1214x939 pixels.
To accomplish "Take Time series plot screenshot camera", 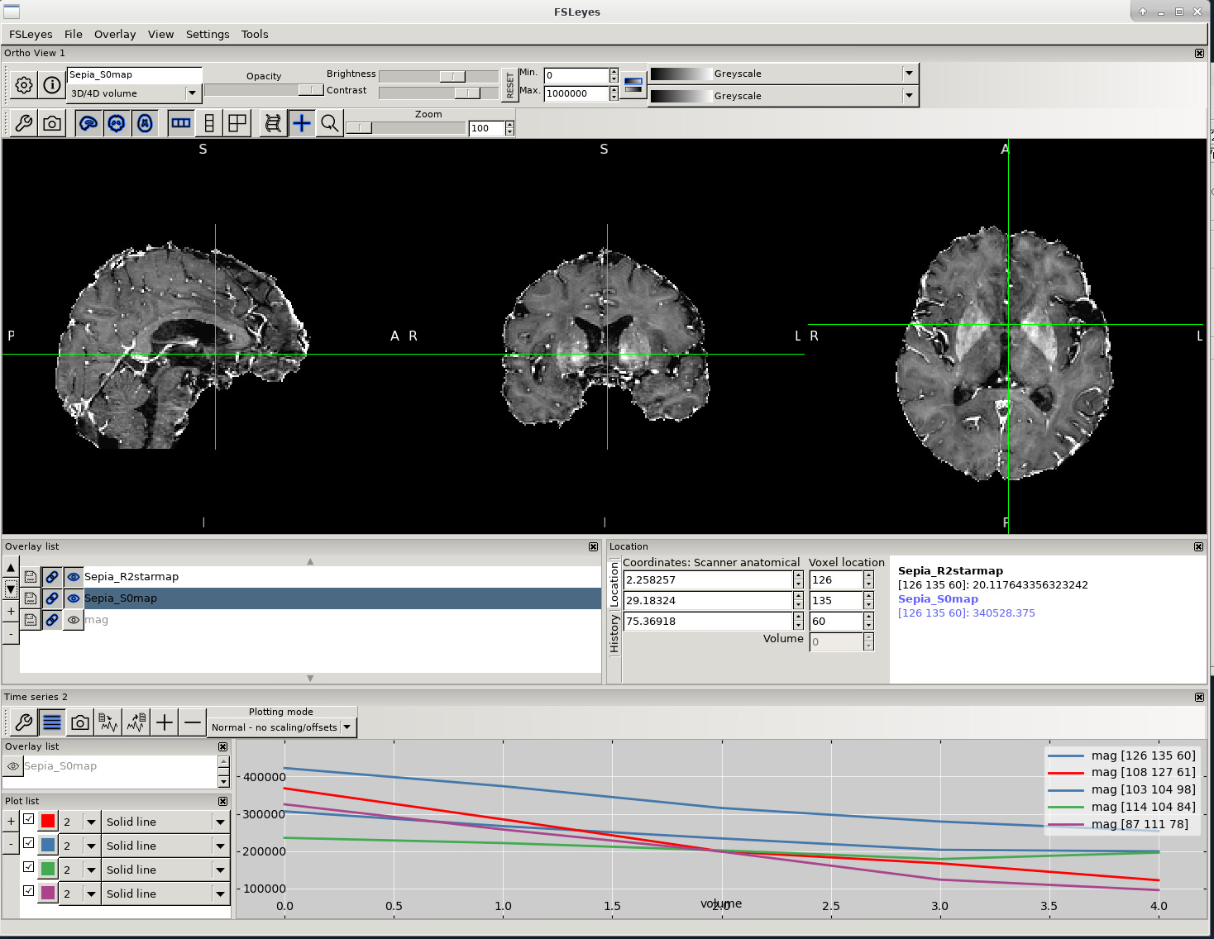I will [x=80, y=722].
